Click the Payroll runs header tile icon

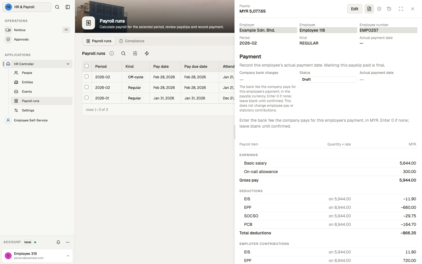[89, 23]
